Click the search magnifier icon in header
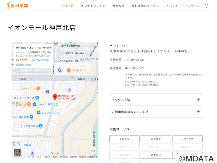217x163 pixels. tap(206, 6)
